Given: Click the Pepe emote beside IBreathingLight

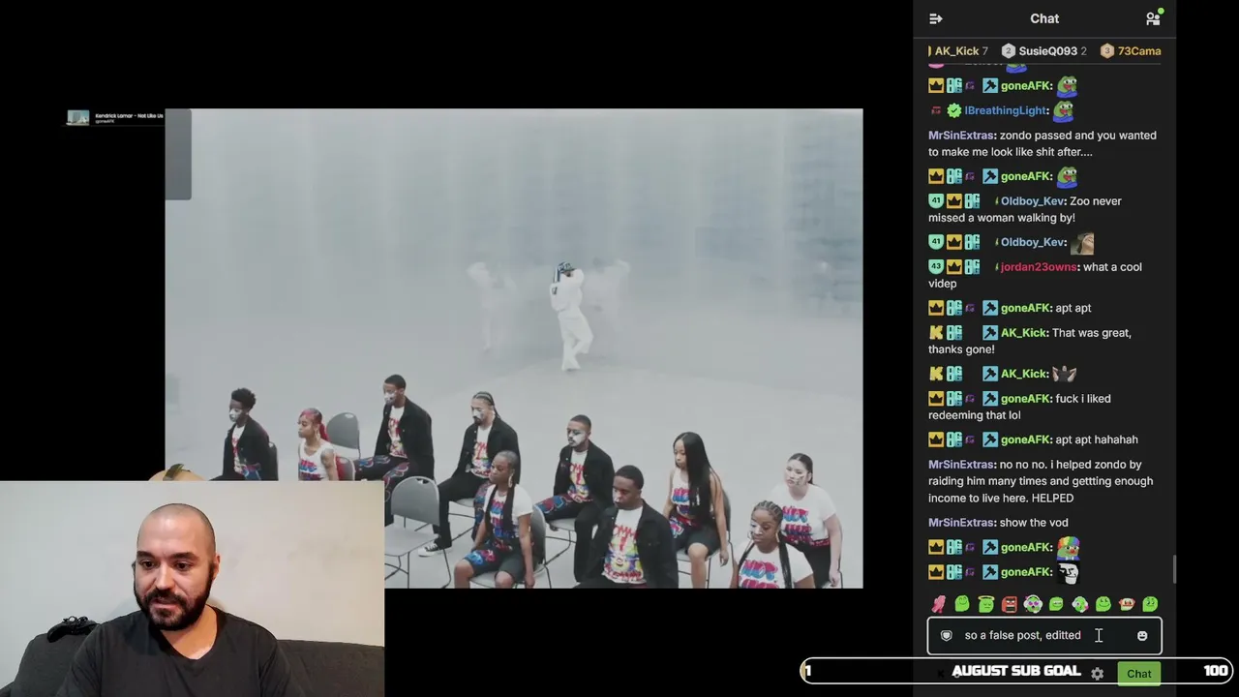Looking at the screenshot, I should tap(1063, 110).
